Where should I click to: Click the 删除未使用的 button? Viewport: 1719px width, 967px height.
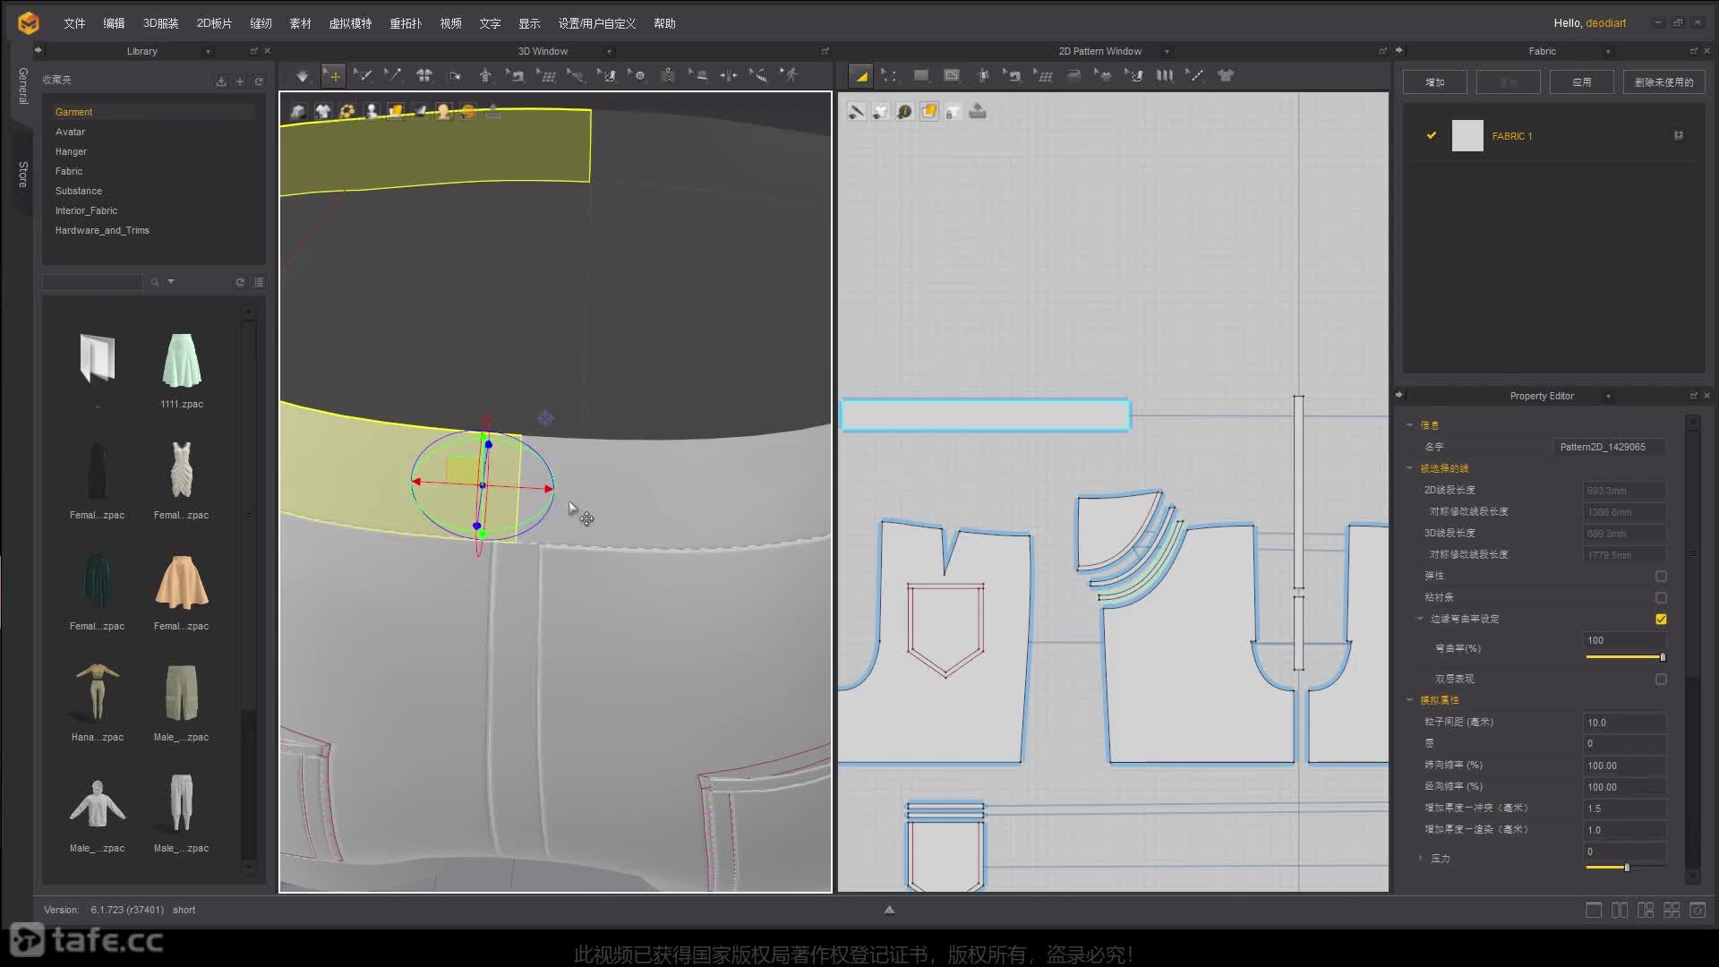(x=1664, y=82)
